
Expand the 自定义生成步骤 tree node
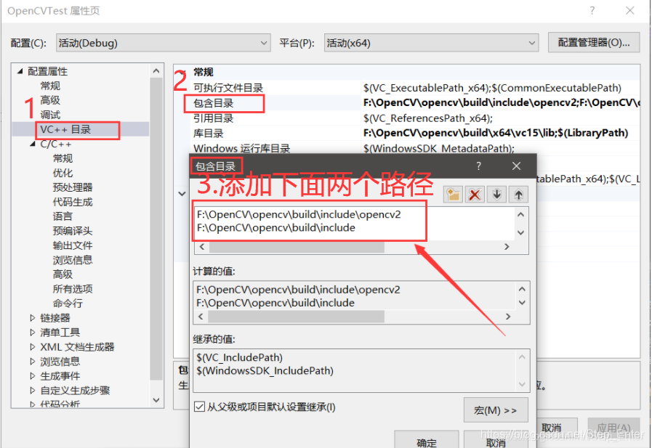pyautogui.click(x=33, y=391)
